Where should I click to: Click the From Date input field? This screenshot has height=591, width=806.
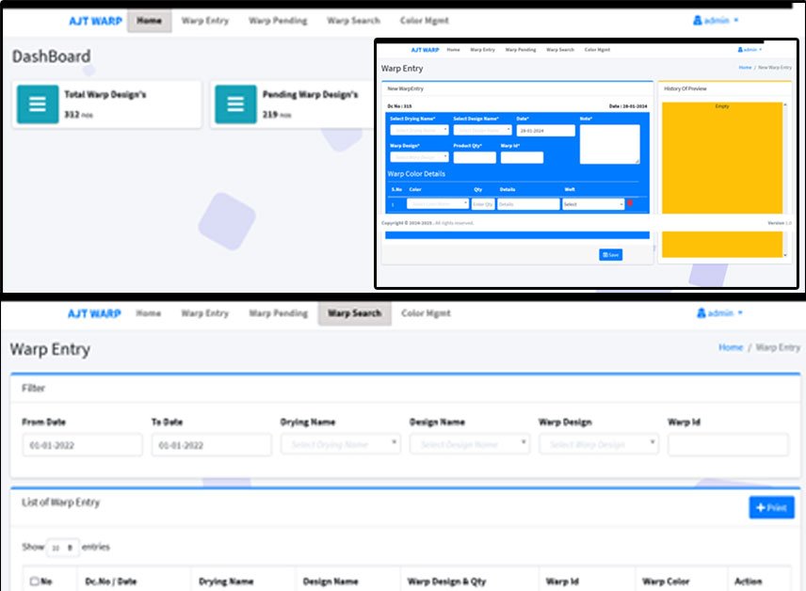tap(82, 445)
